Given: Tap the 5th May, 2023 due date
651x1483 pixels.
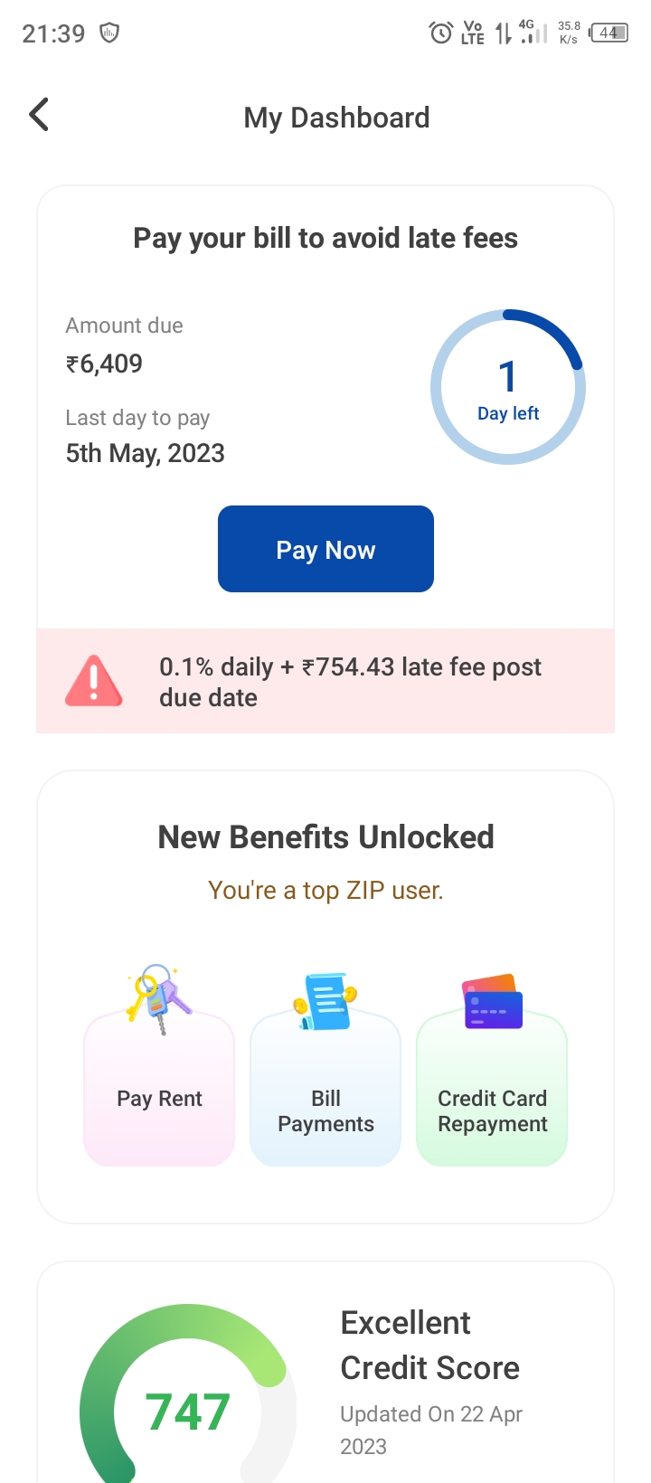Looking at the screenshot, I should pyautogui.click(x=145, y=453).
